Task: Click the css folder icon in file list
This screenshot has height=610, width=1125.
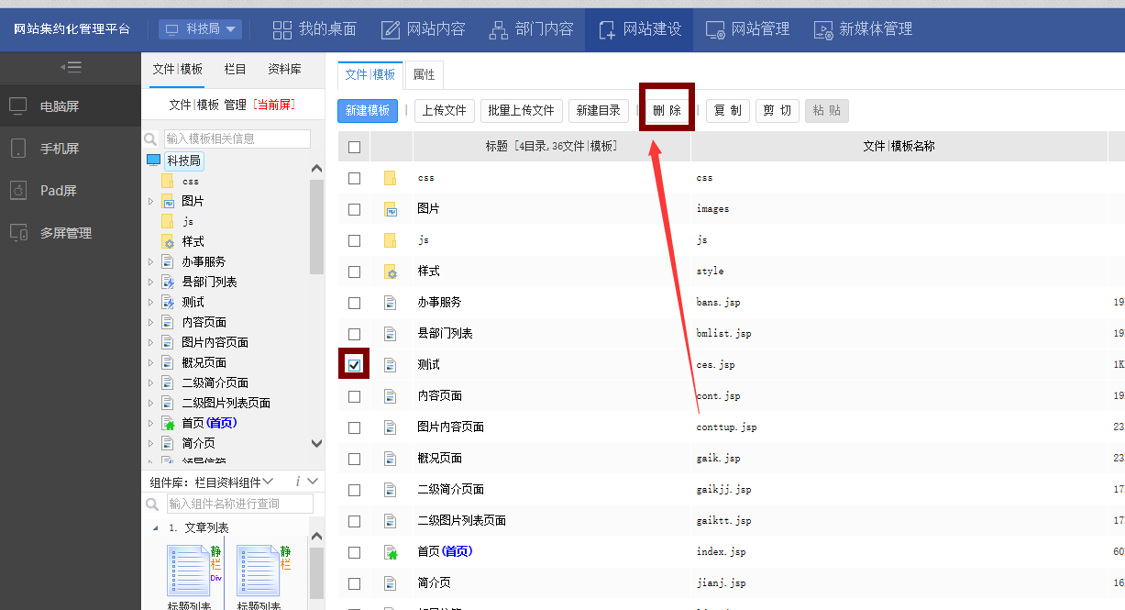Action: (x=390, y=178)
